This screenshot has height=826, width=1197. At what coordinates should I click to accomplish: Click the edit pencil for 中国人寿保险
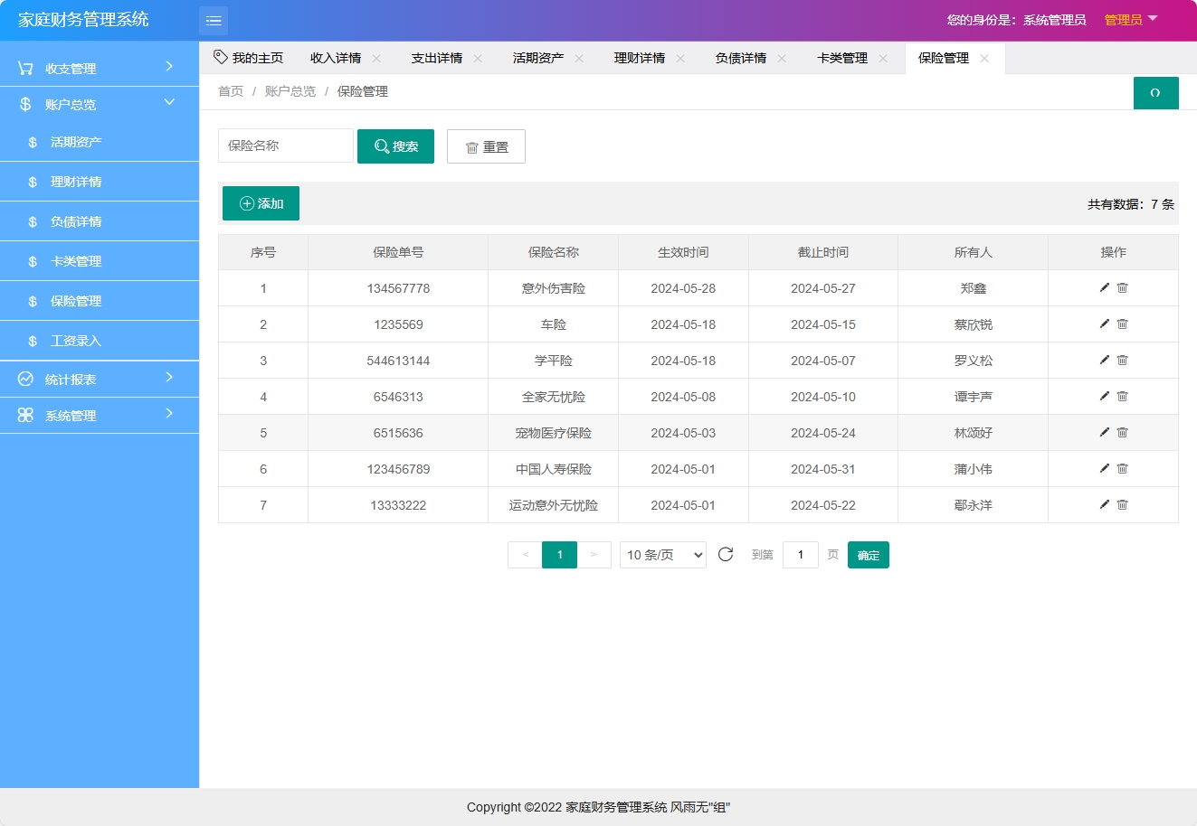tap(1104, 468)
